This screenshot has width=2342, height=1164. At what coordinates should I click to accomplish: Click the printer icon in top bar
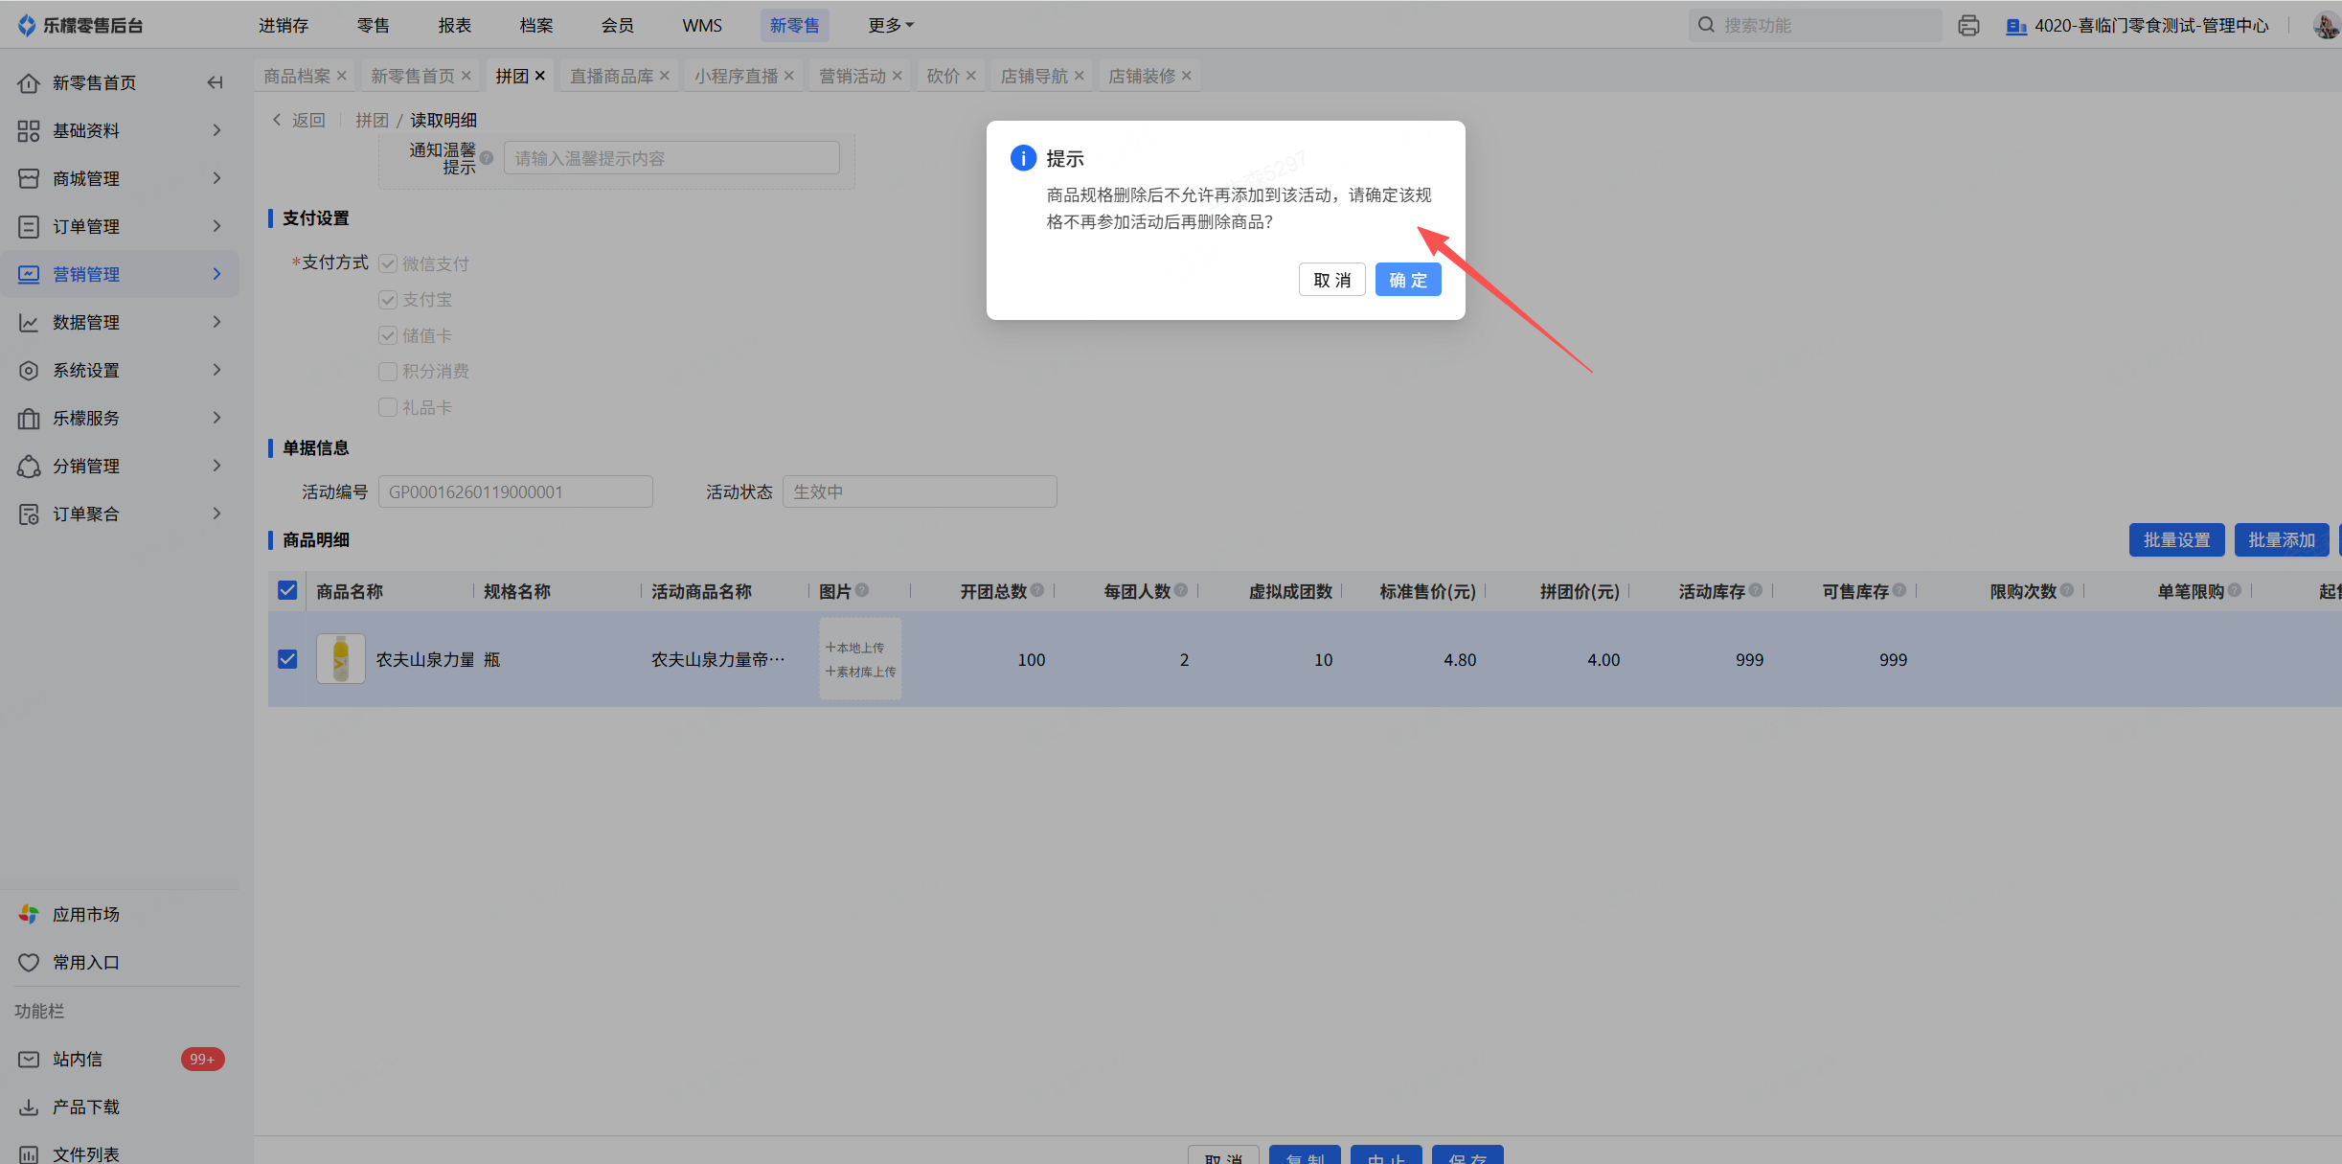(x=1968, y=26)
